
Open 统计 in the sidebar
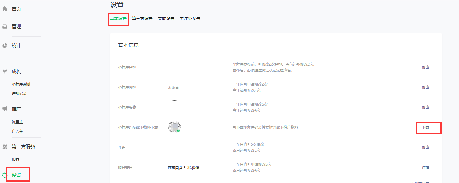[x=16, y=46]
